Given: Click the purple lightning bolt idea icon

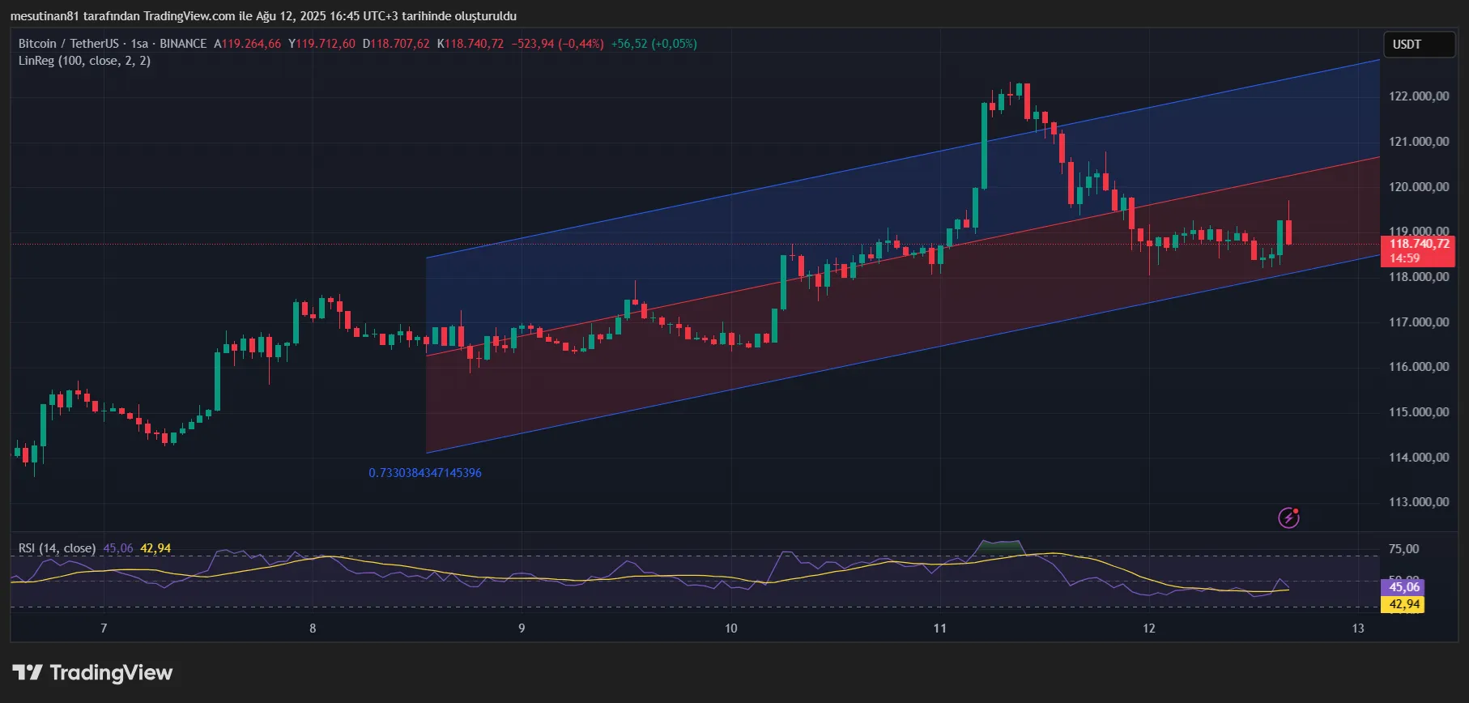Looking at the screenshot, I should click(x=1288, y=518).
